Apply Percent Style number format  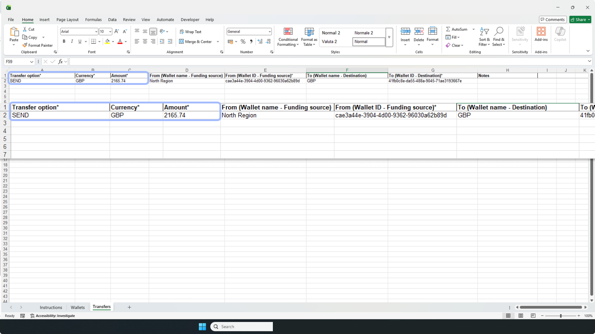click(243, 42)
